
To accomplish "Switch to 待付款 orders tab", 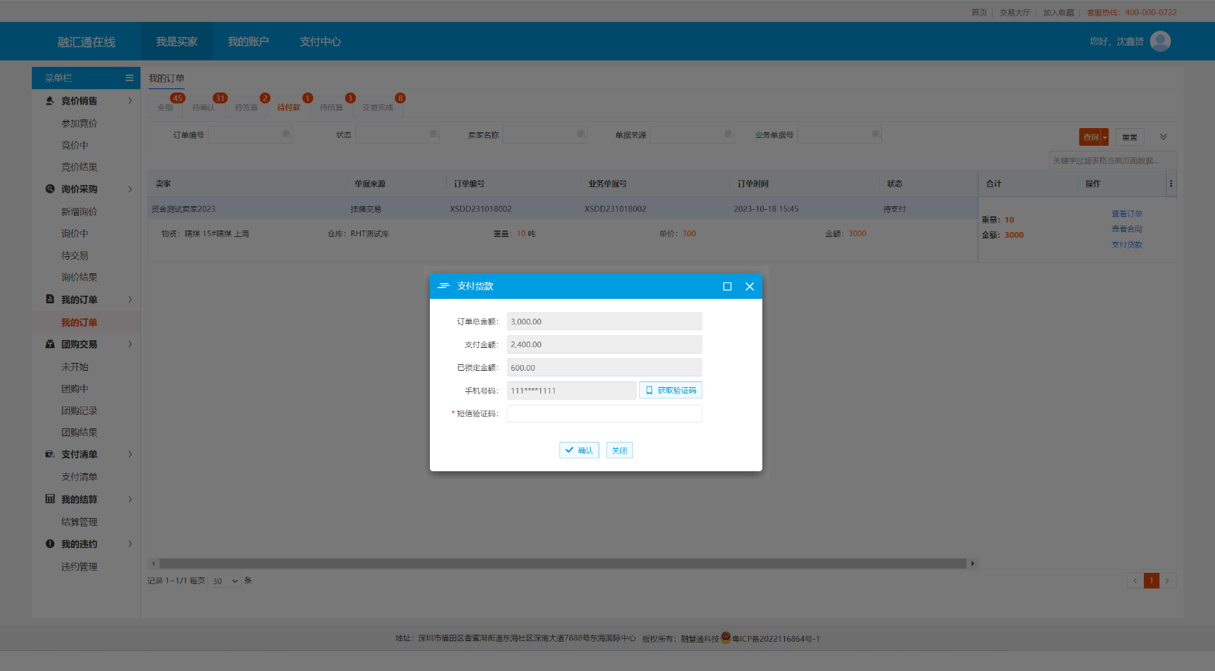I will [289, 107].
